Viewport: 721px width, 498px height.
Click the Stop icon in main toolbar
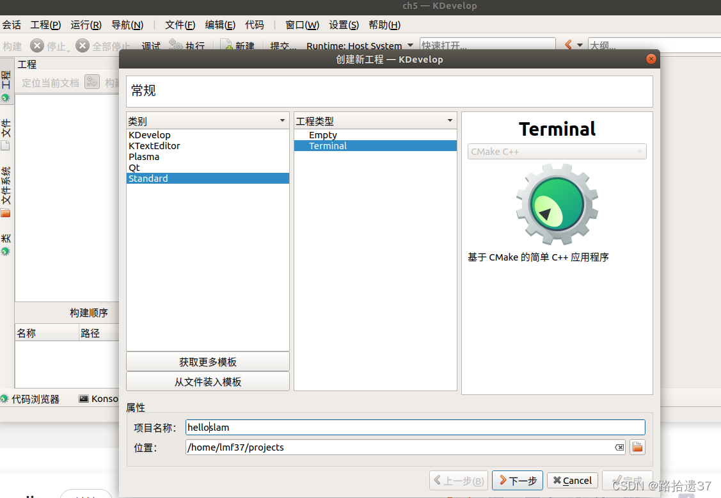coord(37,45)
